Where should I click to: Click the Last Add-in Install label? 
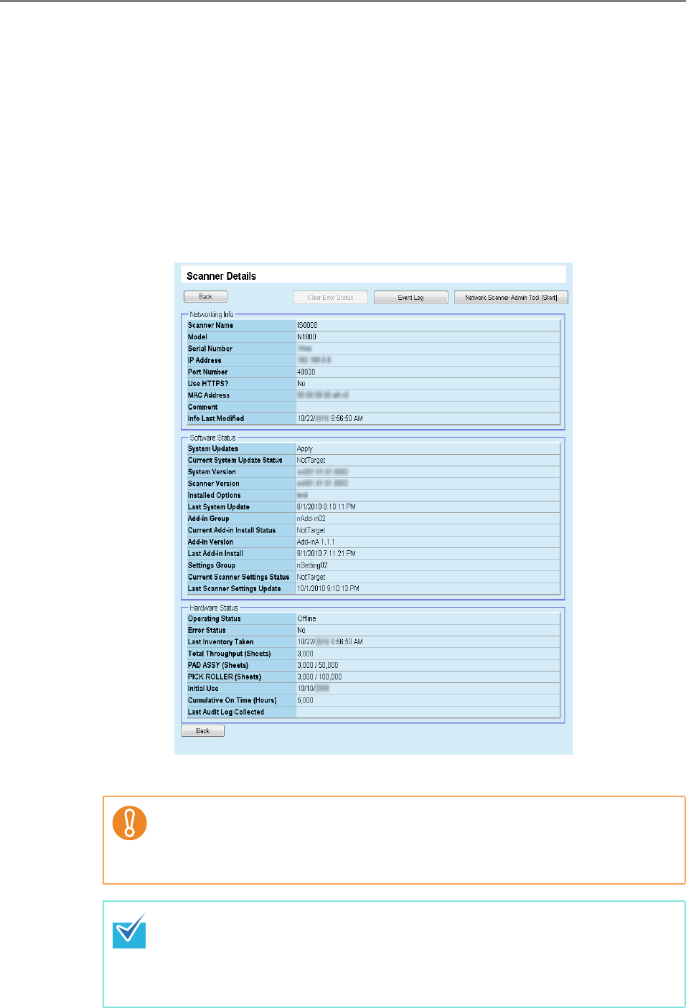click(x=215, y=553)
